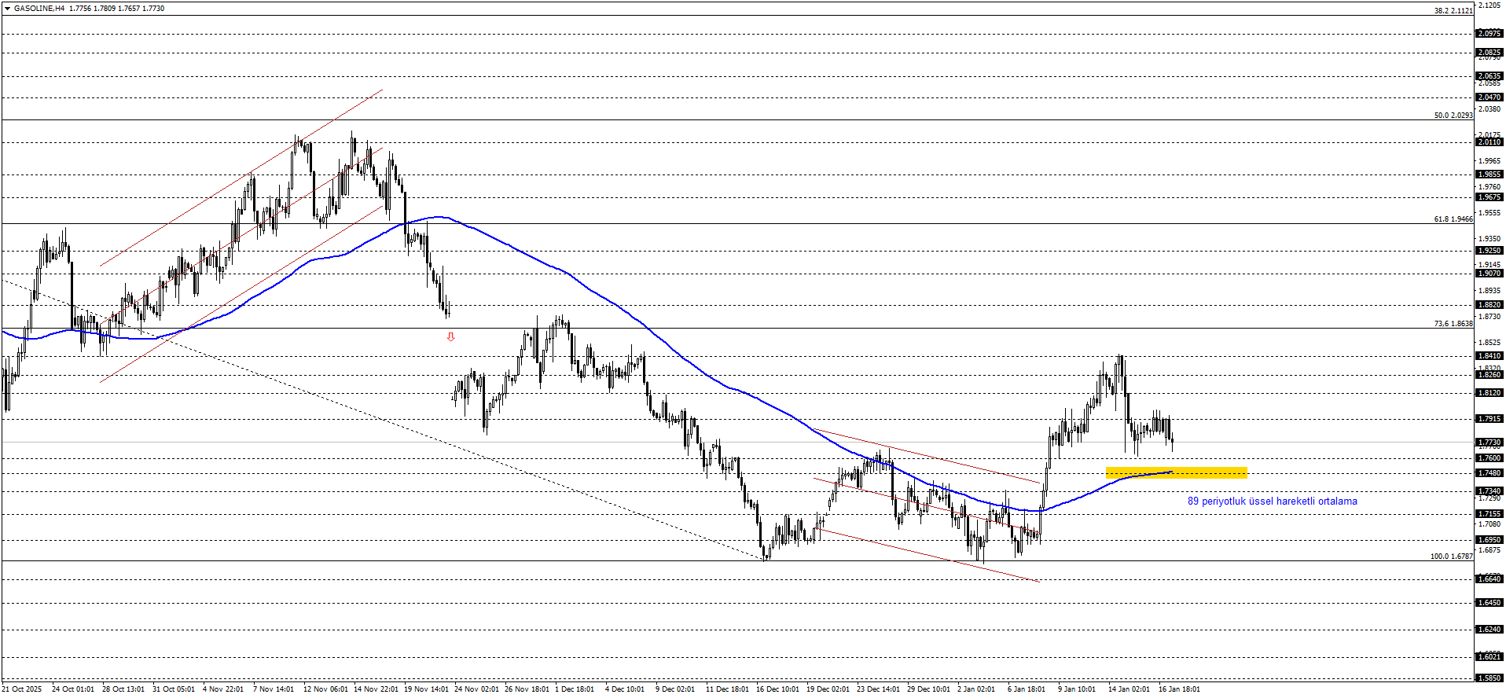Select the 1.6021 price level tag
Image resolution: width=1506 pixels, height=698 pixels.
[1489, 656]
